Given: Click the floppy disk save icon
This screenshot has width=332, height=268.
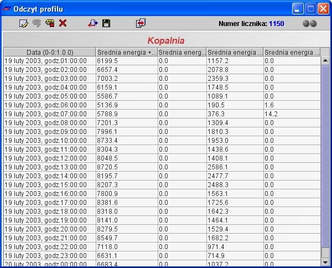Looking at the screenshot, I should tap(106, 23).
